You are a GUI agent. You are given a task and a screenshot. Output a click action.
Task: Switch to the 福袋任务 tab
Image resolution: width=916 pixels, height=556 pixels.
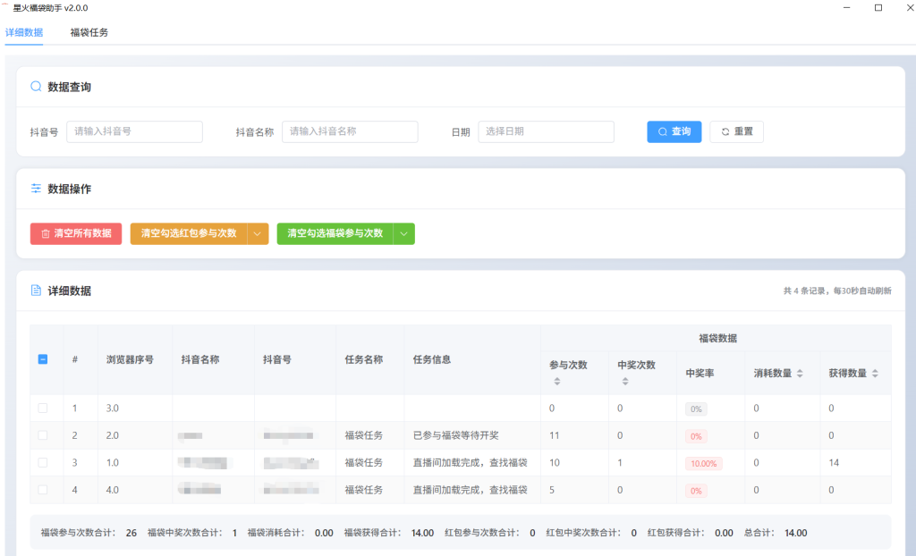click(89, 32)
